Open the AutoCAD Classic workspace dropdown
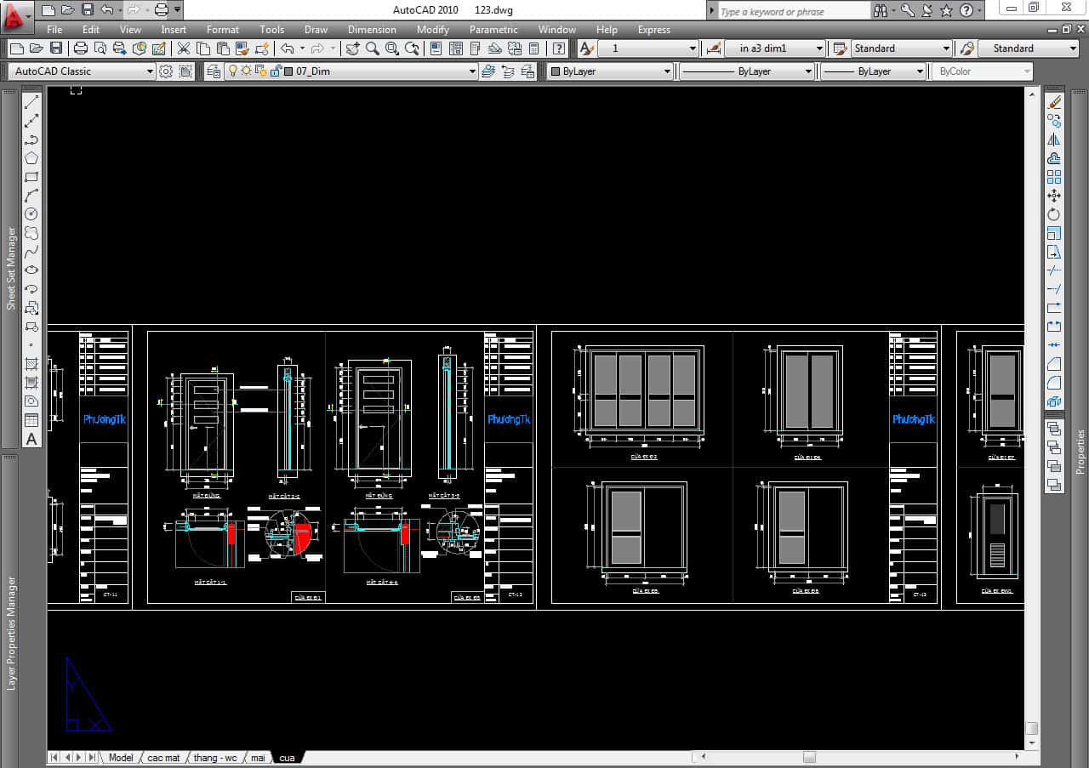 pyautogui.click(x=149, y=71)
